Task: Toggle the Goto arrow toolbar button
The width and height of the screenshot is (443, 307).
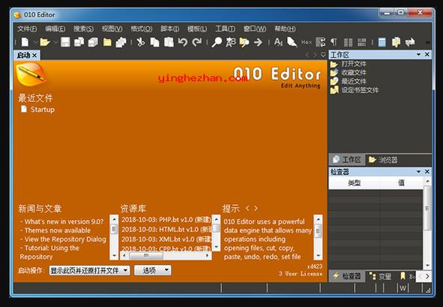Action: (258, 42)
